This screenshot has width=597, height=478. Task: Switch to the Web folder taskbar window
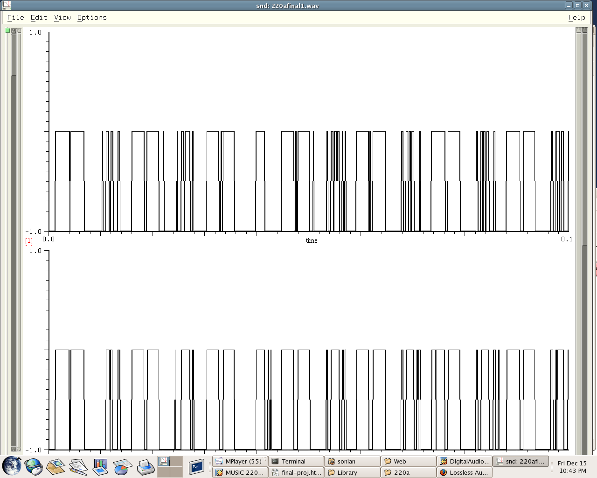click(x=409, y=461)
